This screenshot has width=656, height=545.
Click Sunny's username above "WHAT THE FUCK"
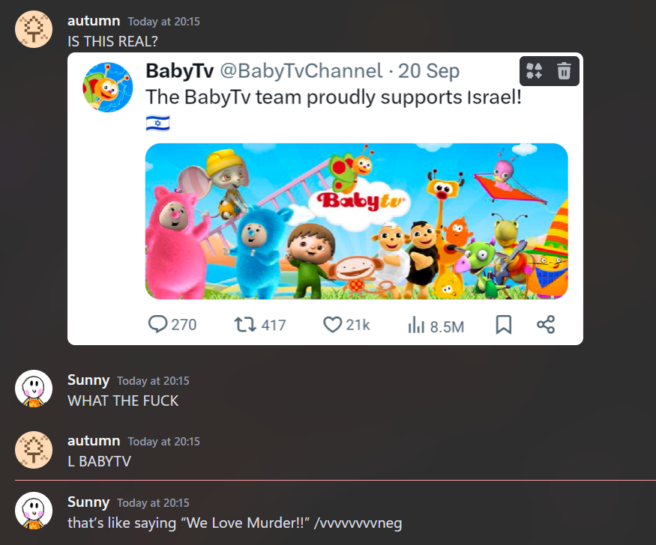pyautogui.click(x=88, y=380)
